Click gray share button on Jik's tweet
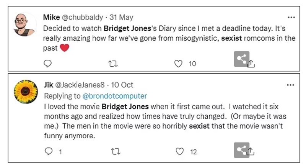 tap(241, 150)
